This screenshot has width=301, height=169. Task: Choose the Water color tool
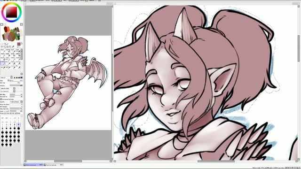pos(18,51)
